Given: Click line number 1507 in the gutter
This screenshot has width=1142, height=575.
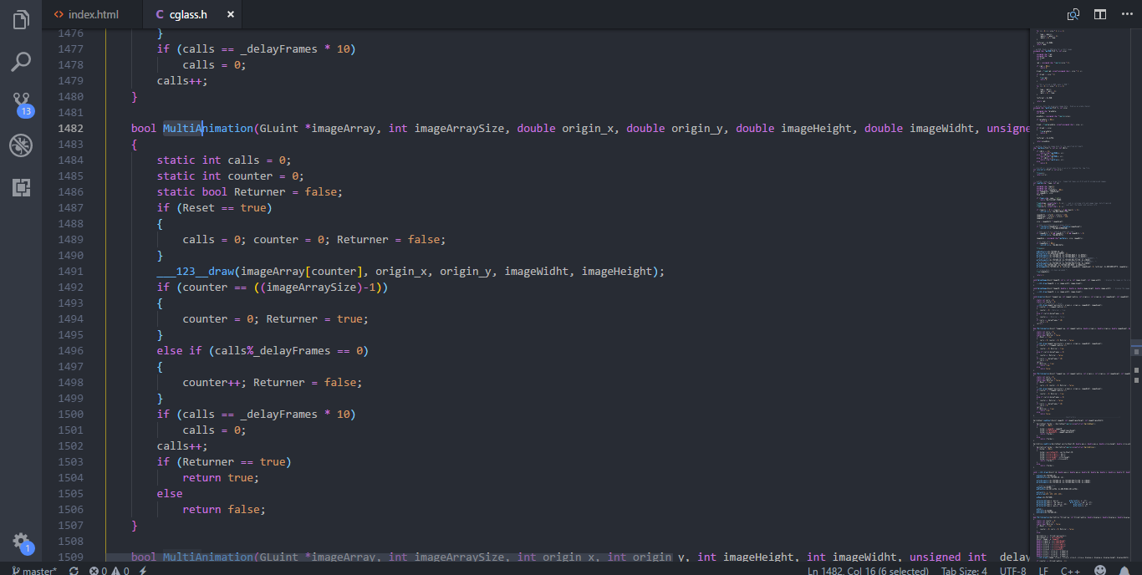Looking at the screenshot, I should (70, 525).
